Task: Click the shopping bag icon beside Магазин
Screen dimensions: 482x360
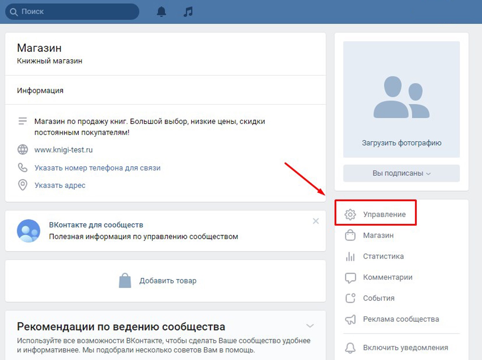Action: click(350, 235)
